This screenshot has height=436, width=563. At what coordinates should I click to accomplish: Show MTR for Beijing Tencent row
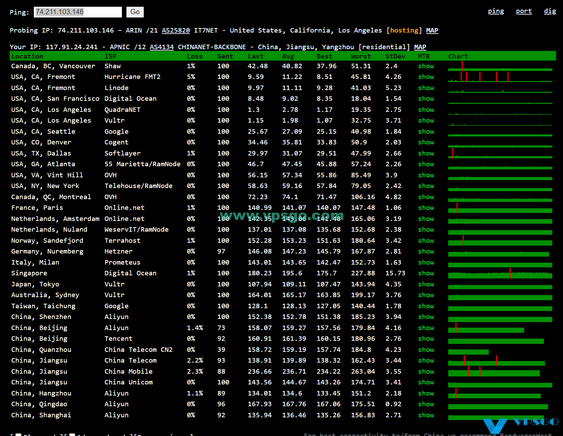(426, 339)
